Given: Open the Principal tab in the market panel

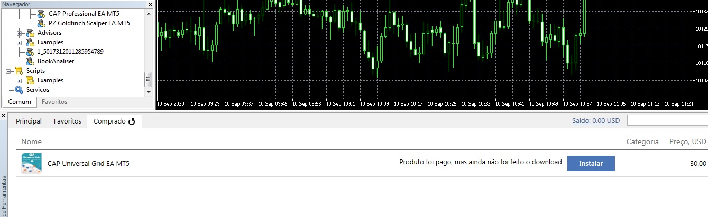Looking at the screenshot, I should 29,121.
